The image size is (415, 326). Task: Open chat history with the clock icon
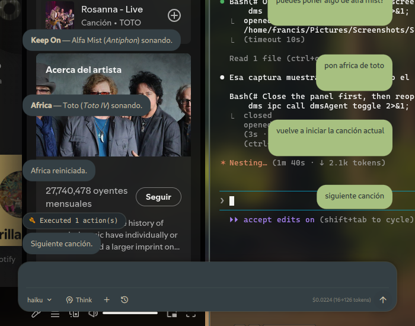pyautogui.click(x=124, y=299)
